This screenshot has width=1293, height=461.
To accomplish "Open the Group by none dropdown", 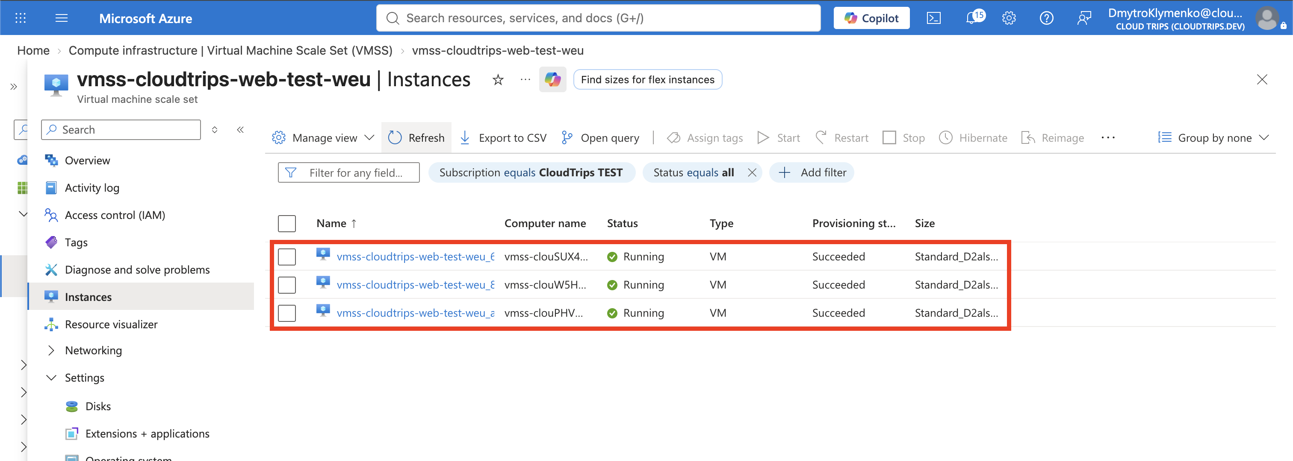I will pyautogui.click(x=1213, y=138).
